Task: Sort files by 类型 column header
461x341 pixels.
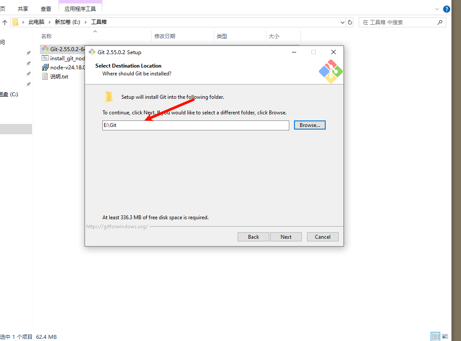Action: pyautogui.click(x=222, y=36)
